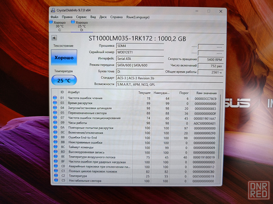Click status circle for attribute 01 read errors
273x204 pixels.
click(55, 98)
